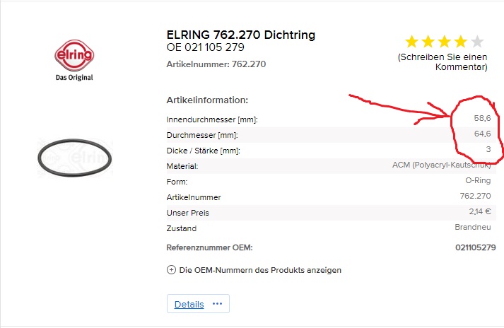Click the first rating star
Screen dimensions: 504x328
point(411,42)
